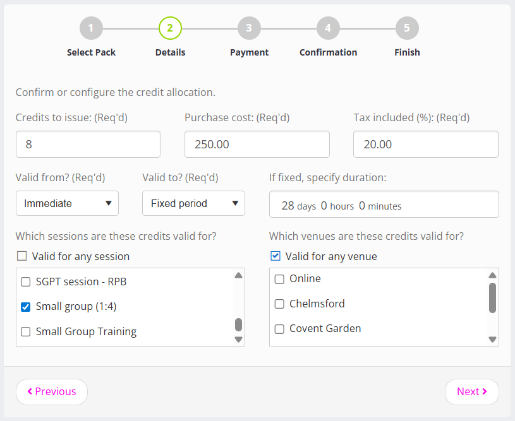Proceed with the Next button
515x421 pixels.
point(471,391)
